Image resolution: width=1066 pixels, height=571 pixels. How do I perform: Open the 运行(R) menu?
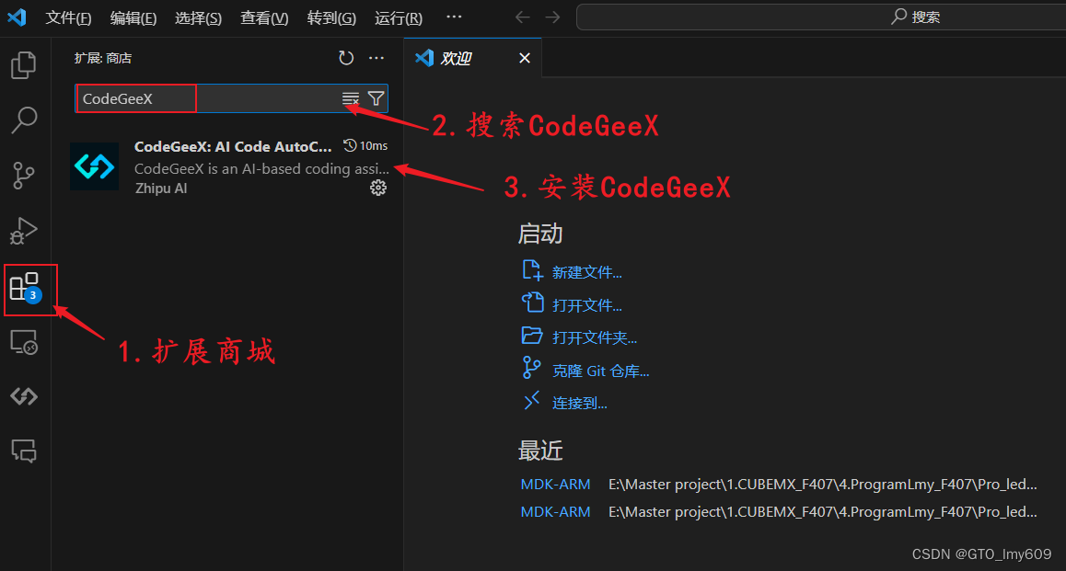(399, 18)
